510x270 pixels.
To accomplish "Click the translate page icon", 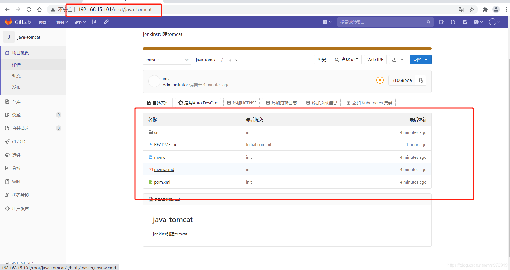I will click(x=461, y=10).
